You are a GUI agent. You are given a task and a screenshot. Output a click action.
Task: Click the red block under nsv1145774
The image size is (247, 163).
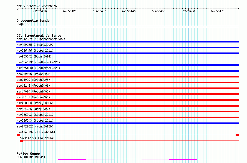tap(21, 141)
